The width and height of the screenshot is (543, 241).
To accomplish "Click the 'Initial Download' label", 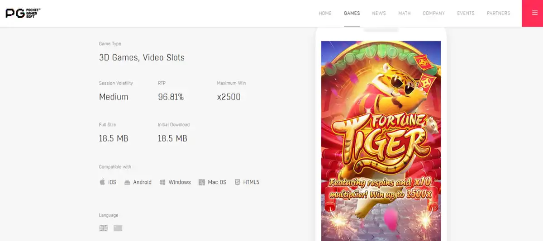I will pos(174,125).
